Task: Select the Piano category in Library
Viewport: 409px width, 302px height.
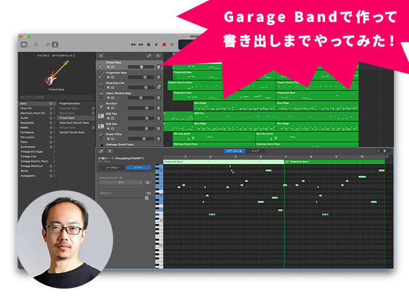Action: (24, 142)
